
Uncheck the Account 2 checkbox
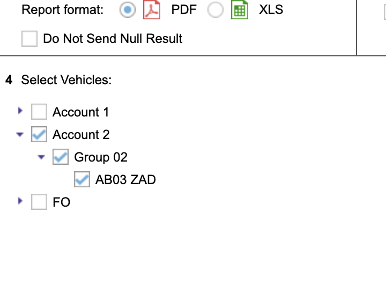39,134
